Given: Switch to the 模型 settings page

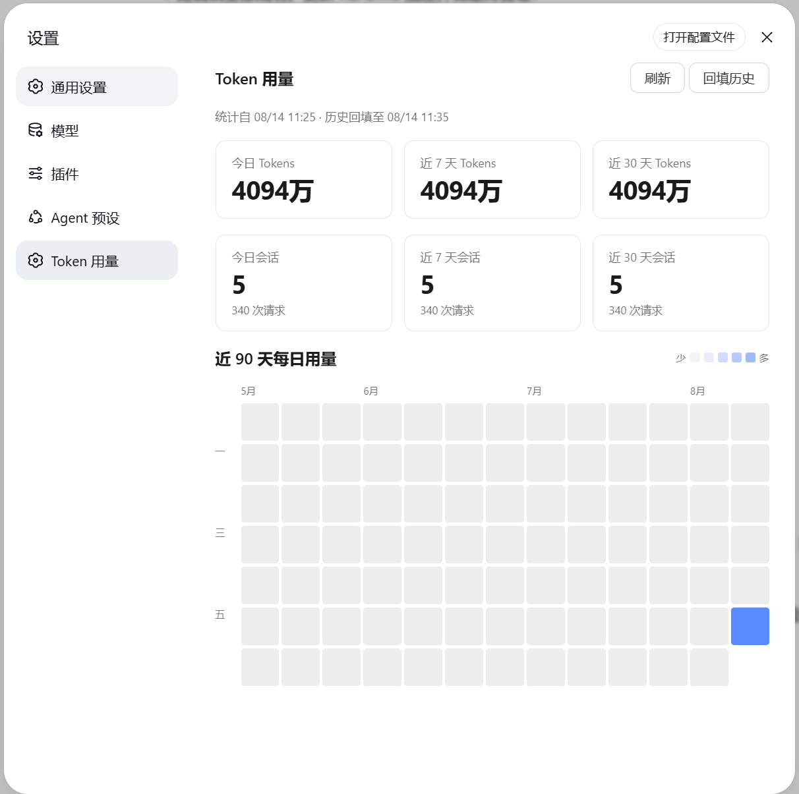Looking at the screenshot, I should point(97,130).
